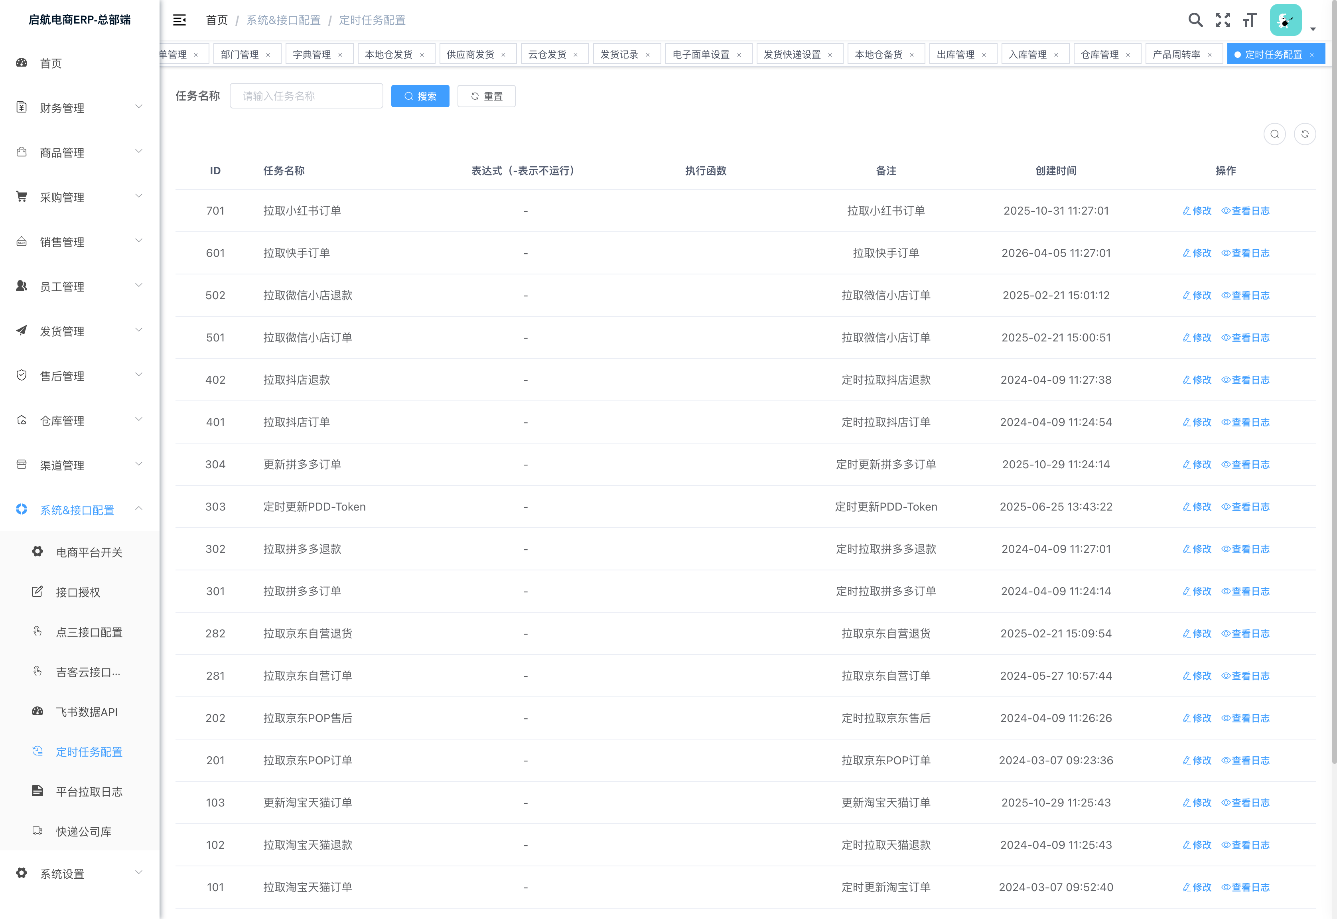Viewport: 1337px width, 919px height.
Task: Expand the 采购管理 menu chevron
Action: 139,196
